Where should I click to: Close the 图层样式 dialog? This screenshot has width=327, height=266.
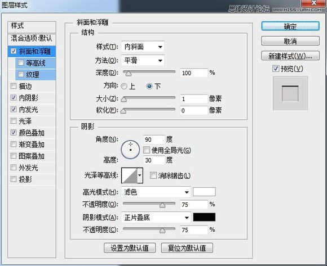[313, 3]
